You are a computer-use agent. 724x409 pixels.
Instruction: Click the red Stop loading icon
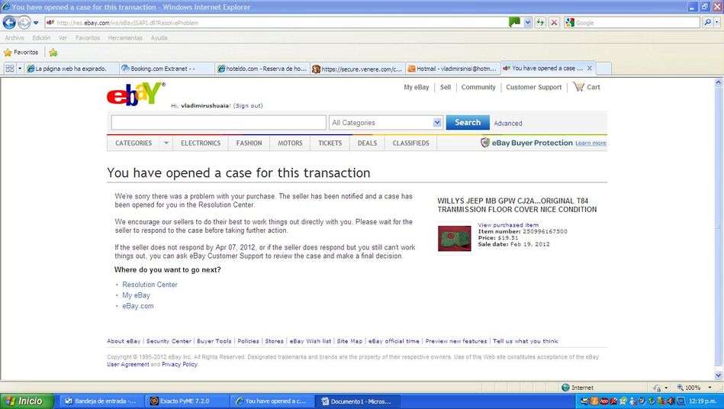coord(554,23)
